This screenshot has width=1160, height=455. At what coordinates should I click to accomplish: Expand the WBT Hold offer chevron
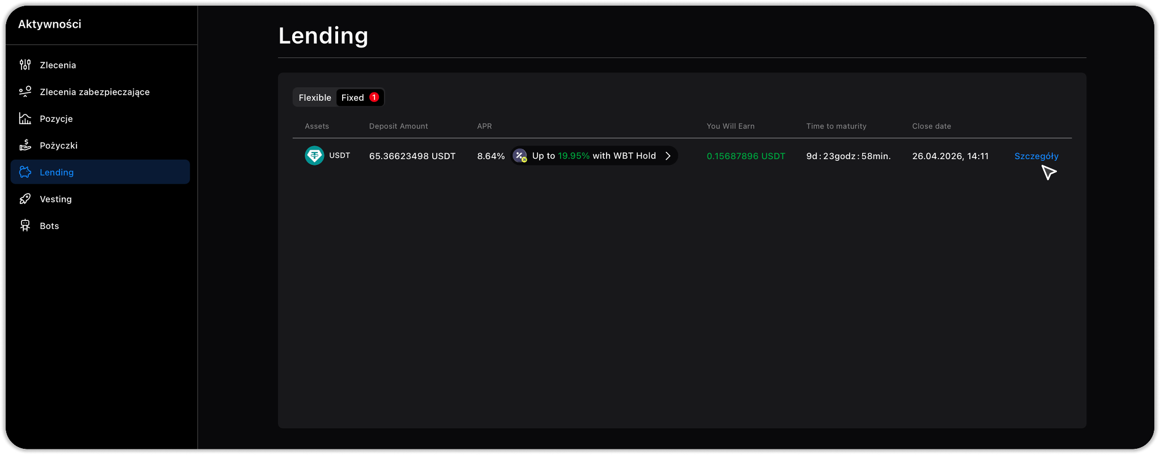click(668, 156)
